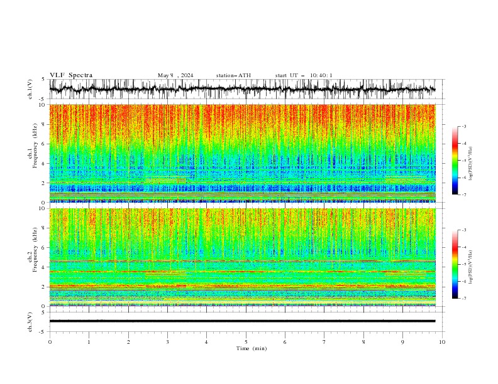Select the "start UT = 10:40: 1" text

[304, 75]
